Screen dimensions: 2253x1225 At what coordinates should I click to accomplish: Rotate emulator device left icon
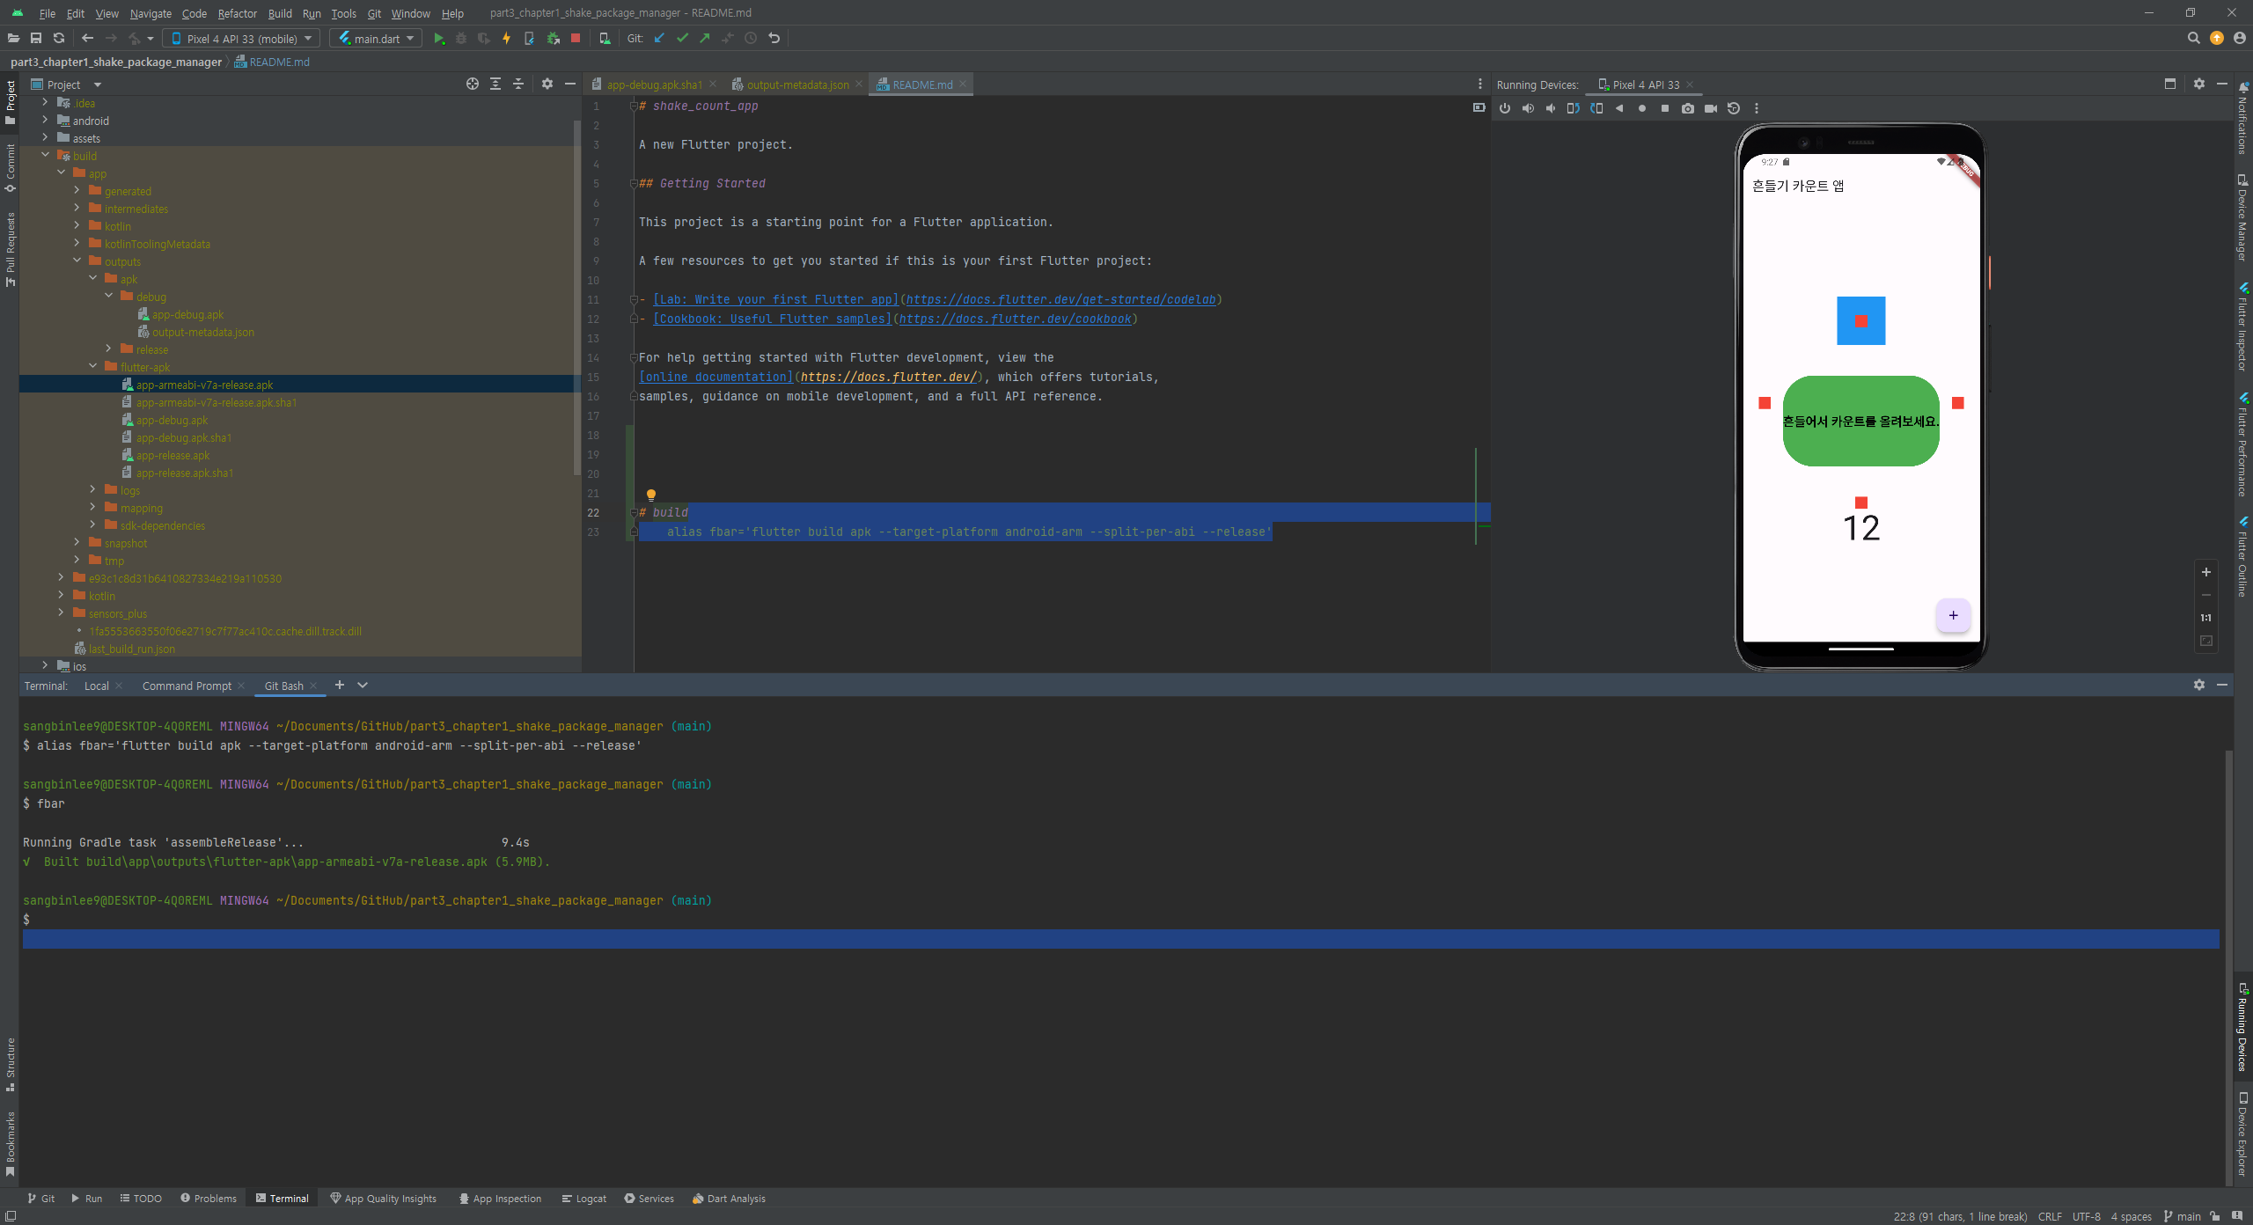click(x=1573, y=109)
